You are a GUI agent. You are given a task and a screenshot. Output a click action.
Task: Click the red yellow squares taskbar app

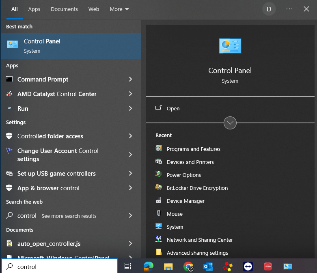228,267
